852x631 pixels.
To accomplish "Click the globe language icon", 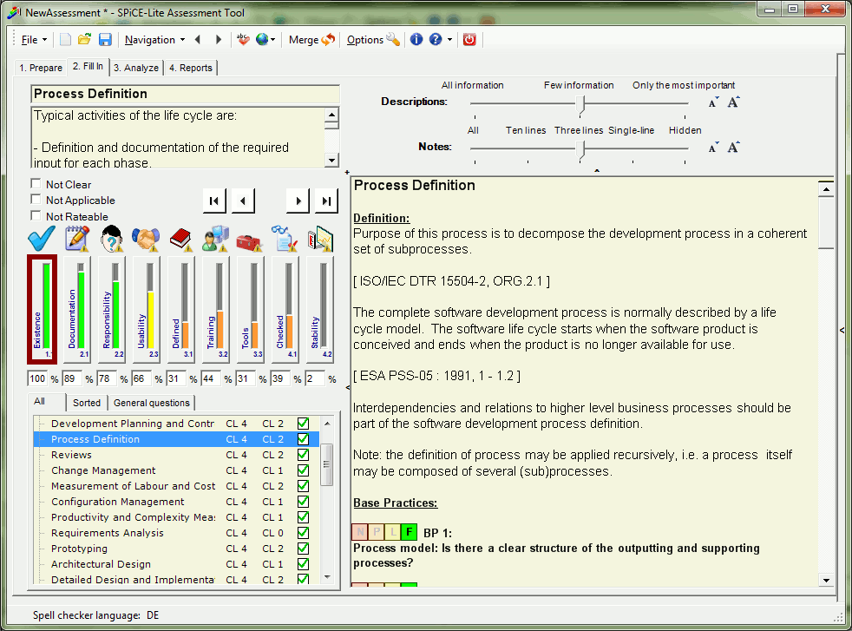I will (x=262, y=40).
